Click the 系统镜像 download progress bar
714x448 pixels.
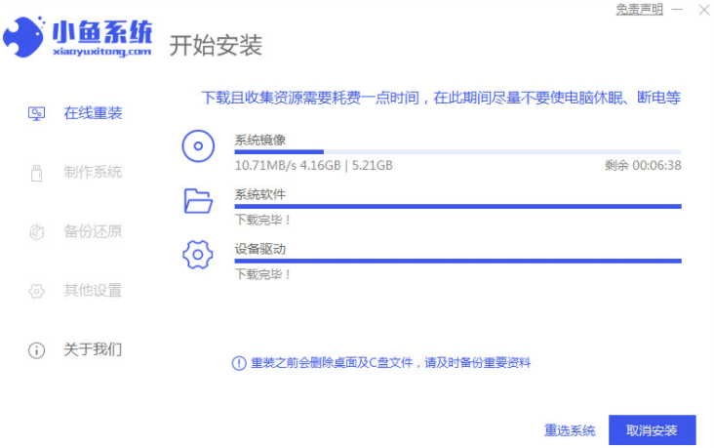pos(457,151)
